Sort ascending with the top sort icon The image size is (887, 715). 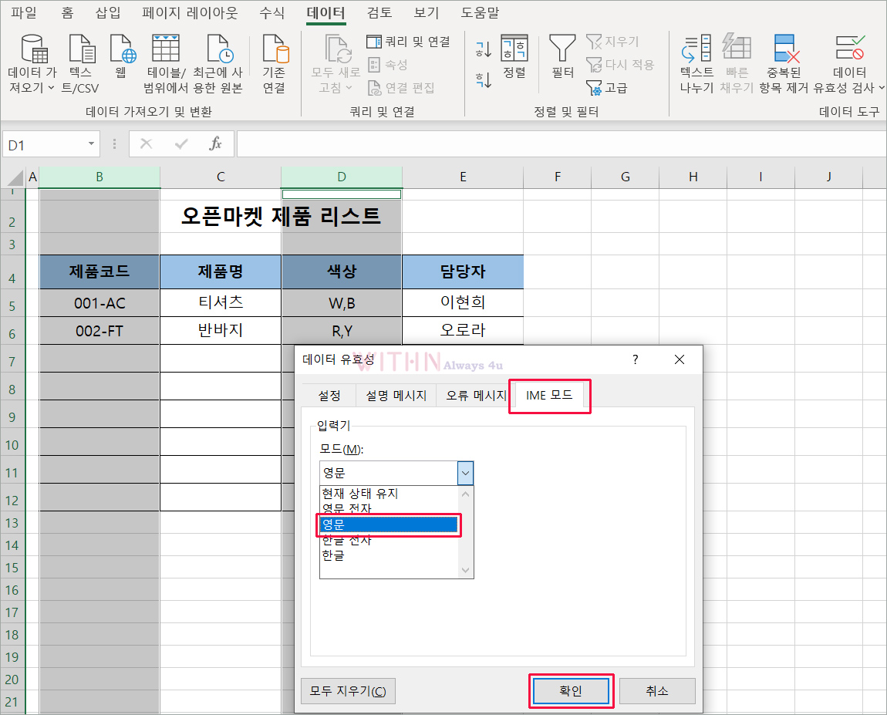[484, 50]
